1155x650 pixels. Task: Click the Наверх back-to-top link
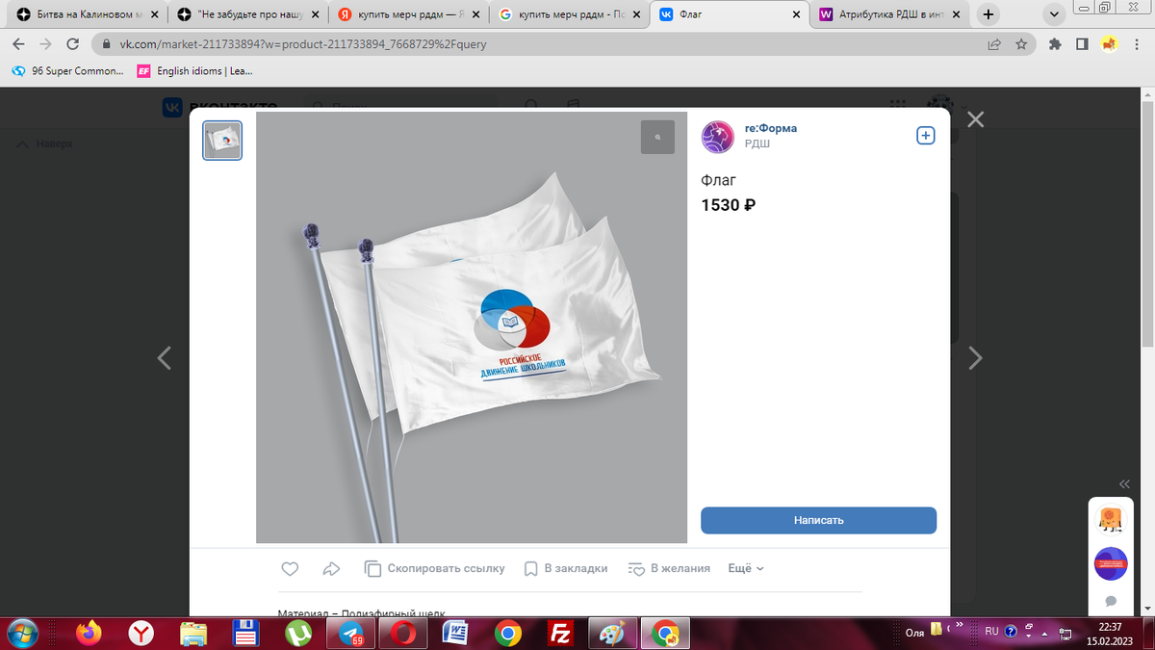tap(44, 143)
